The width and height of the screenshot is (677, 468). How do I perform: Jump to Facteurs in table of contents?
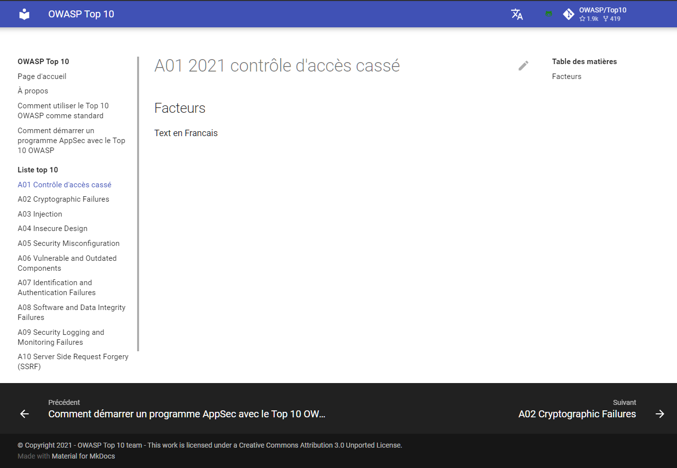coord(567,77)
